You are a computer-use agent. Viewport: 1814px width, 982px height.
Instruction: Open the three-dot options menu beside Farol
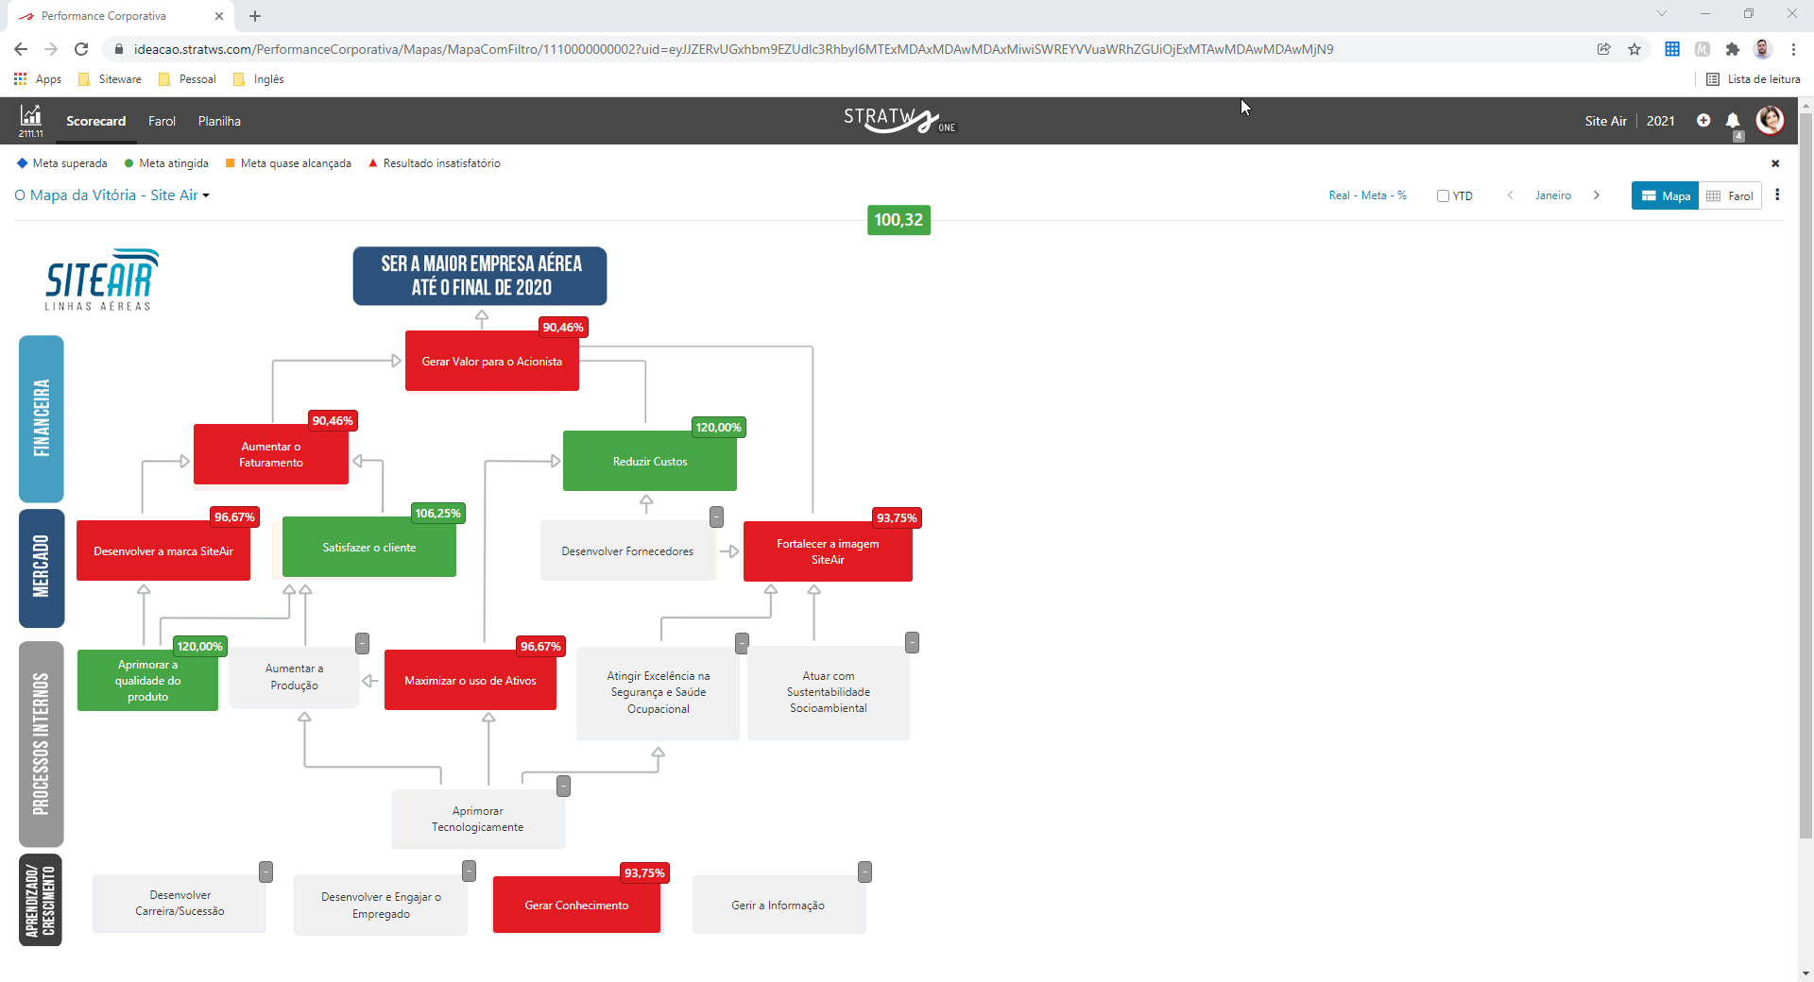(1777, 195)
